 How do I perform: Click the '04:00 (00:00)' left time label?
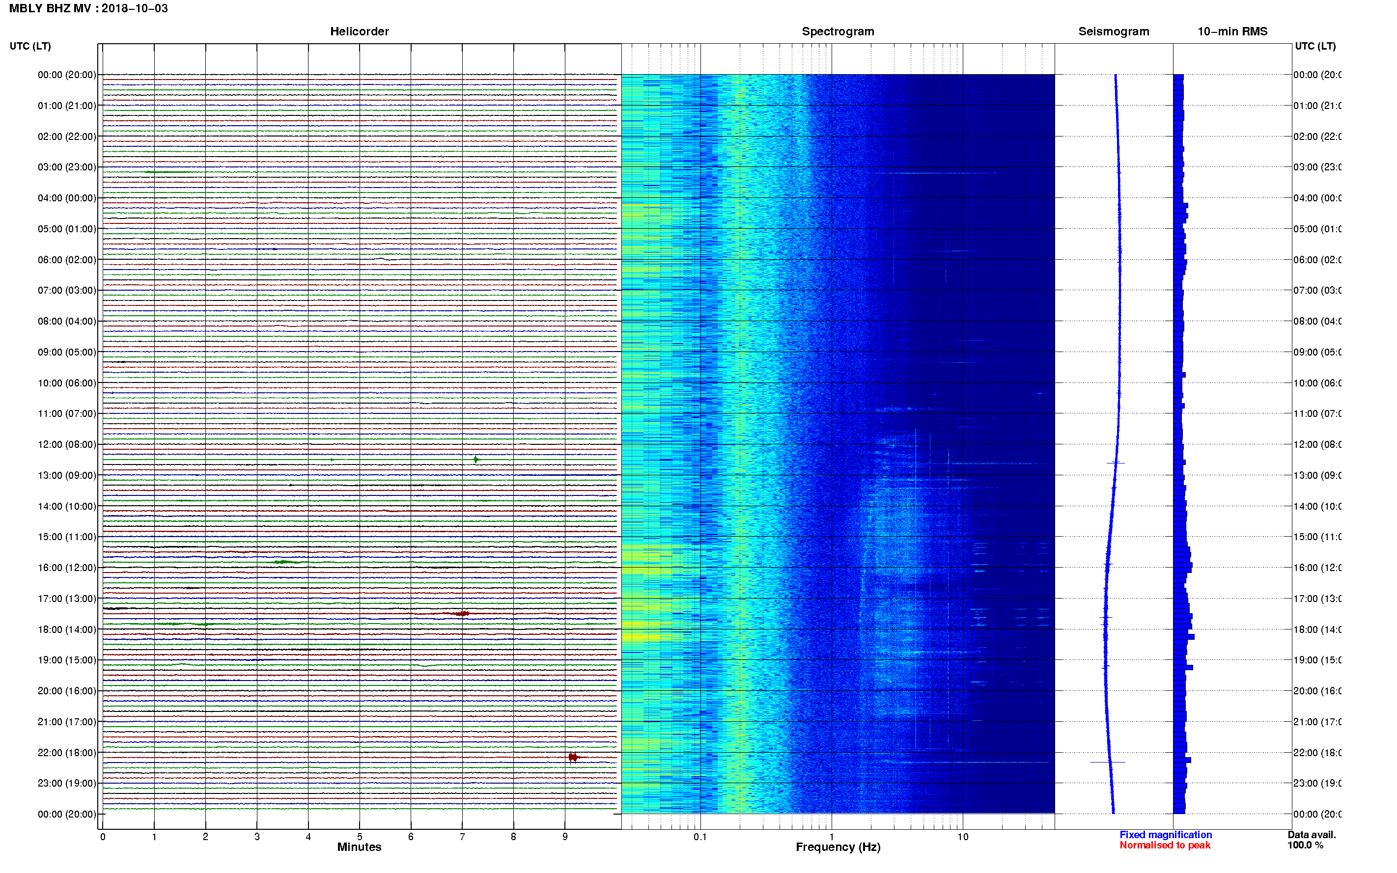pos(67,198)
